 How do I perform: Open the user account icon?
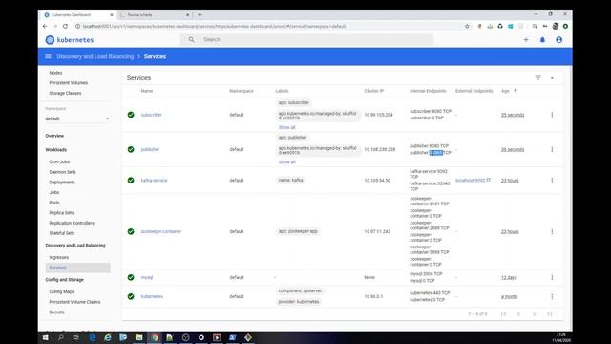tap(558, 40)
